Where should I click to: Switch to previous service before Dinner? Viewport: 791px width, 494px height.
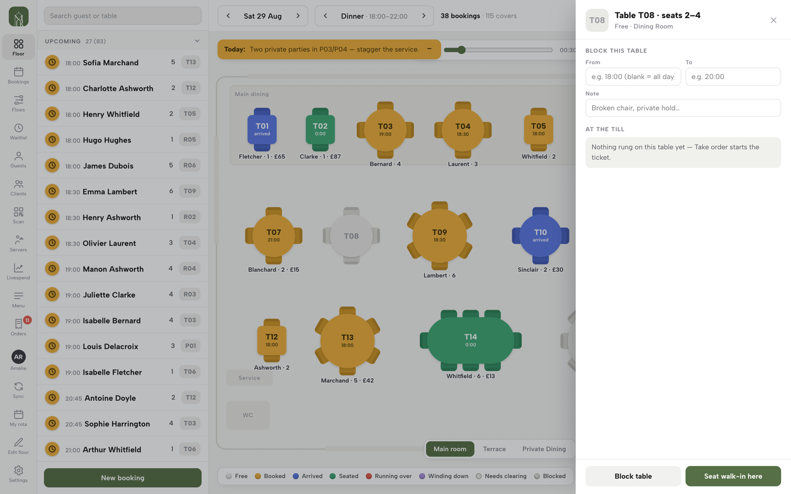[x=325, y=16]
